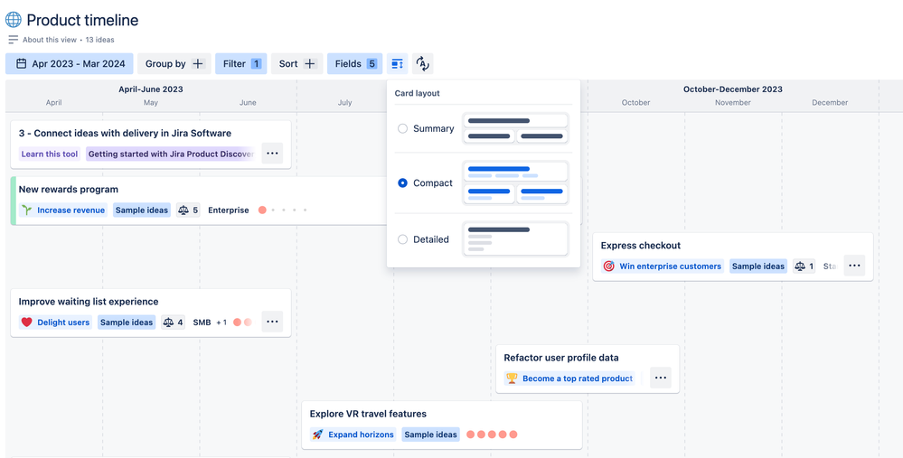Open the Express checkout idea title
This screenshot has width=903, height=458.
tap(640, 245)
